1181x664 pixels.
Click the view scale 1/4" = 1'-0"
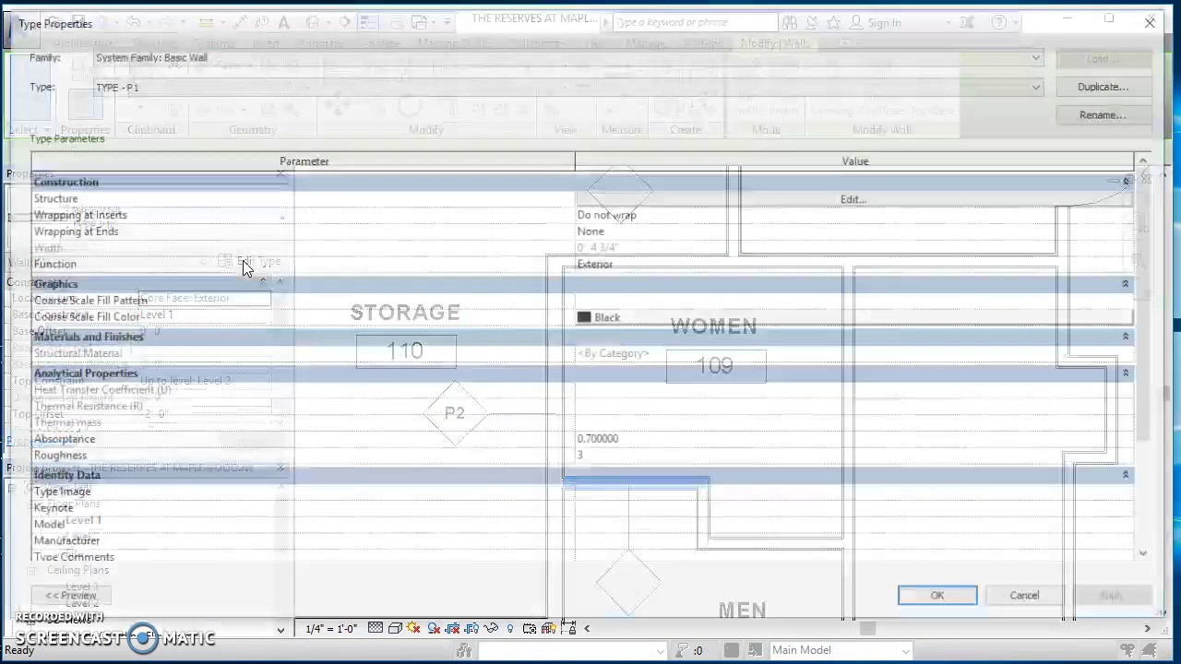pos(332,629)
